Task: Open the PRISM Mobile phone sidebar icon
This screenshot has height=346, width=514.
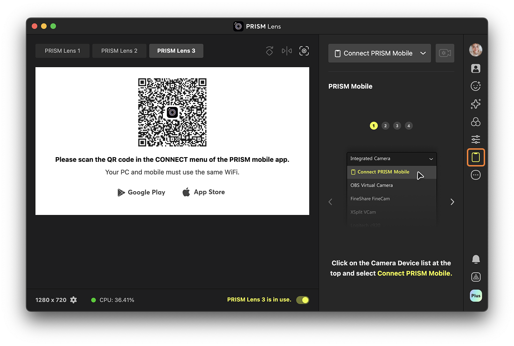Action: (x=476, y=157)
